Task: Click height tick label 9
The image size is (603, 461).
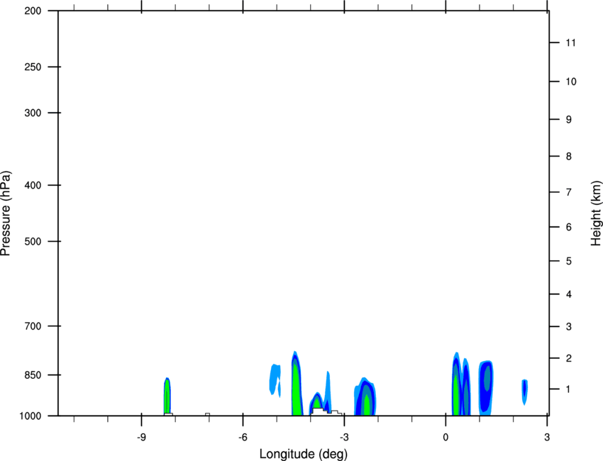Action: 569,120
